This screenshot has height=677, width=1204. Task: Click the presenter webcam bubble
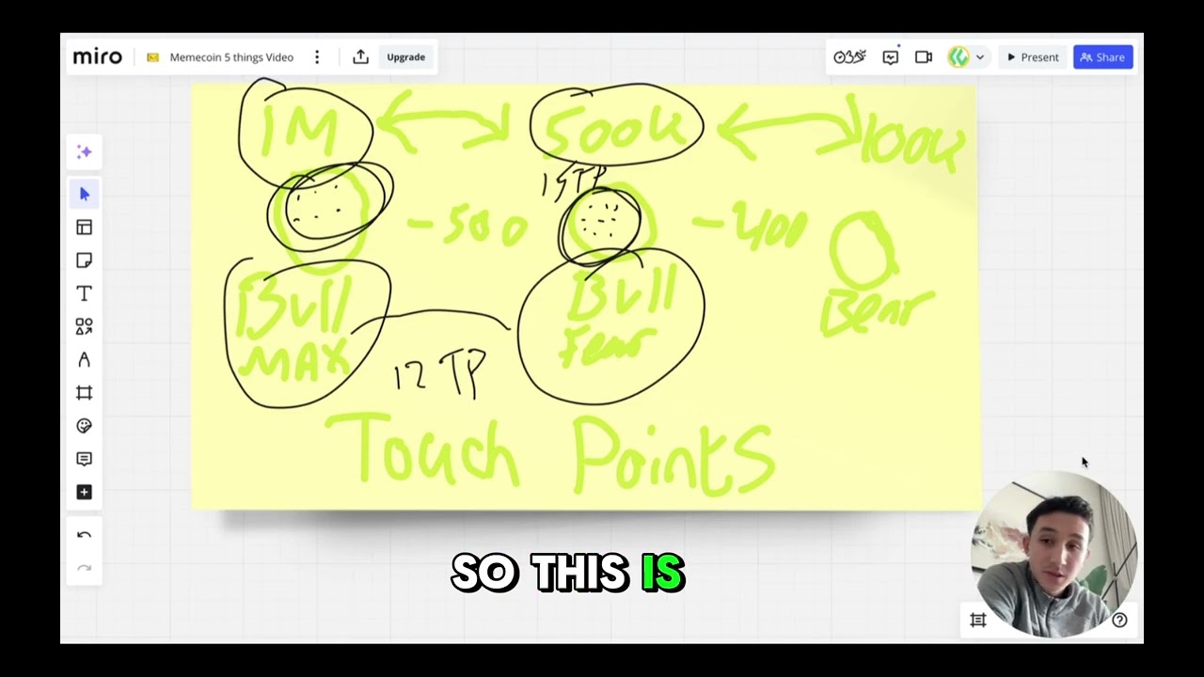tap(1053, 555)
